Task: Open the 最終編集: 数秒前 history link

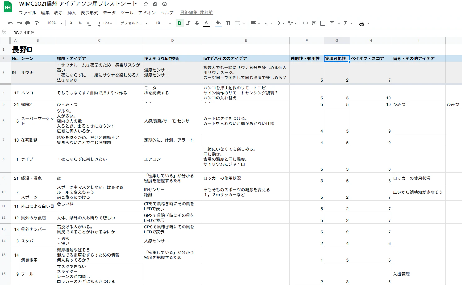Action: pos(196,13)
